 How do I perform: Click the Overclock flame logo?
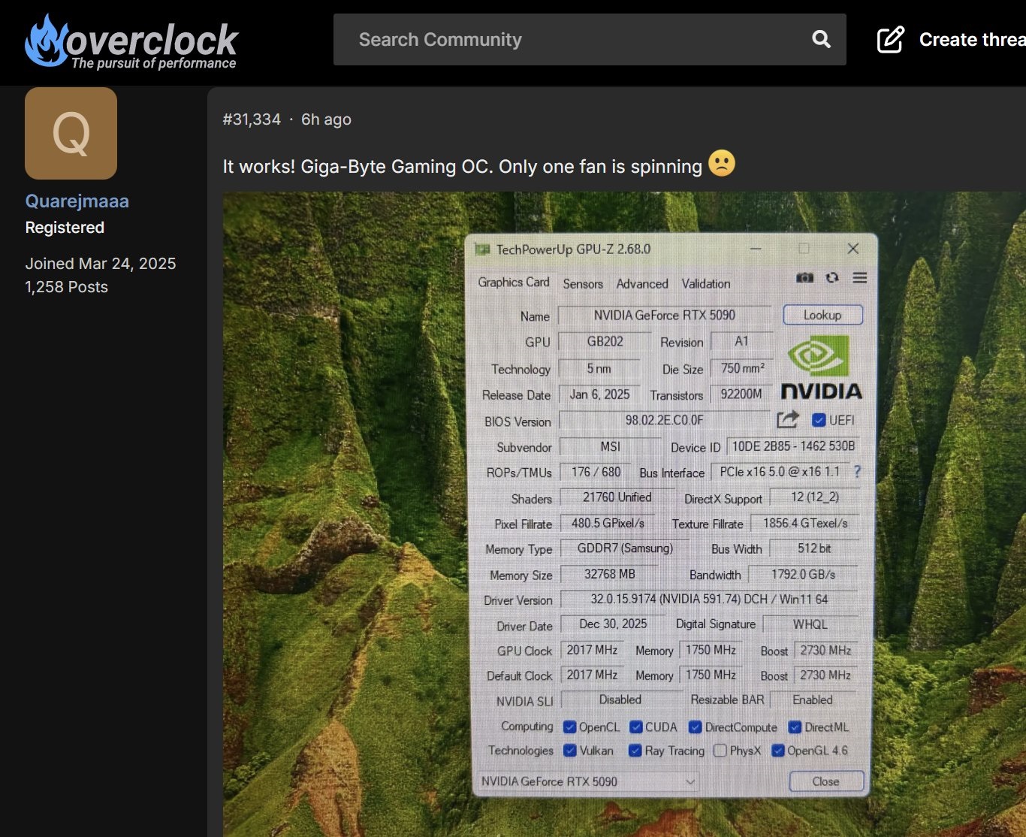click(47, 41)
